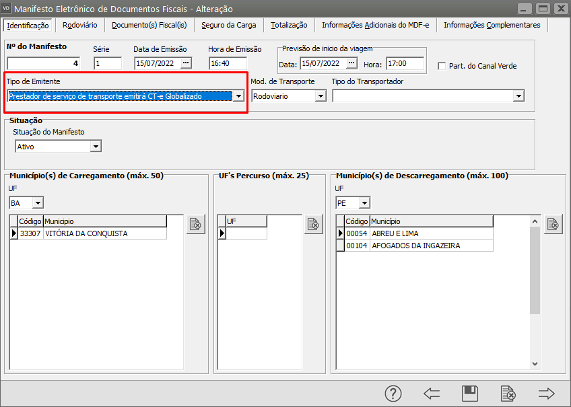Expand the Tipo de Emitente dropdown
This screenshot has height=407, width=571.
point(238,96)
